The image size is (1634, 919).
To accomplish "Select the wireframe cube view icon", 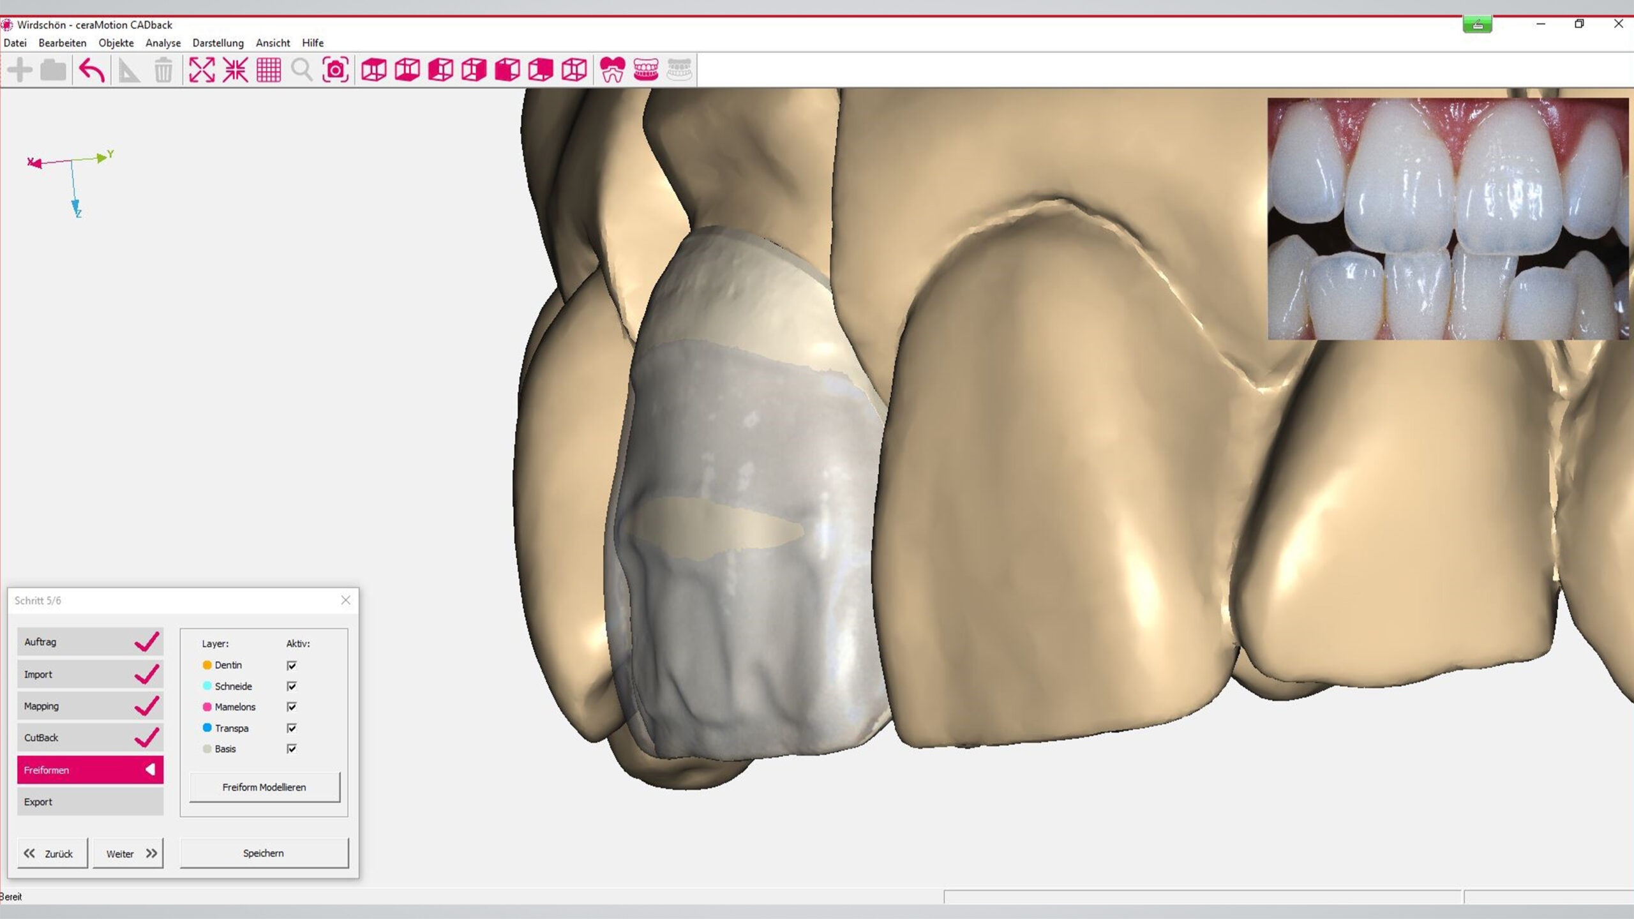I will (574, 70).
